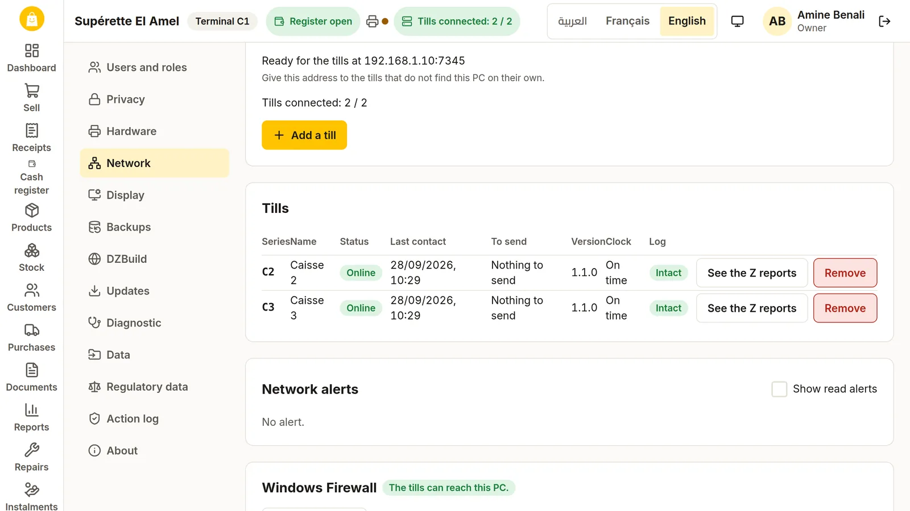Click the AB user avatar

pos(777,22)
